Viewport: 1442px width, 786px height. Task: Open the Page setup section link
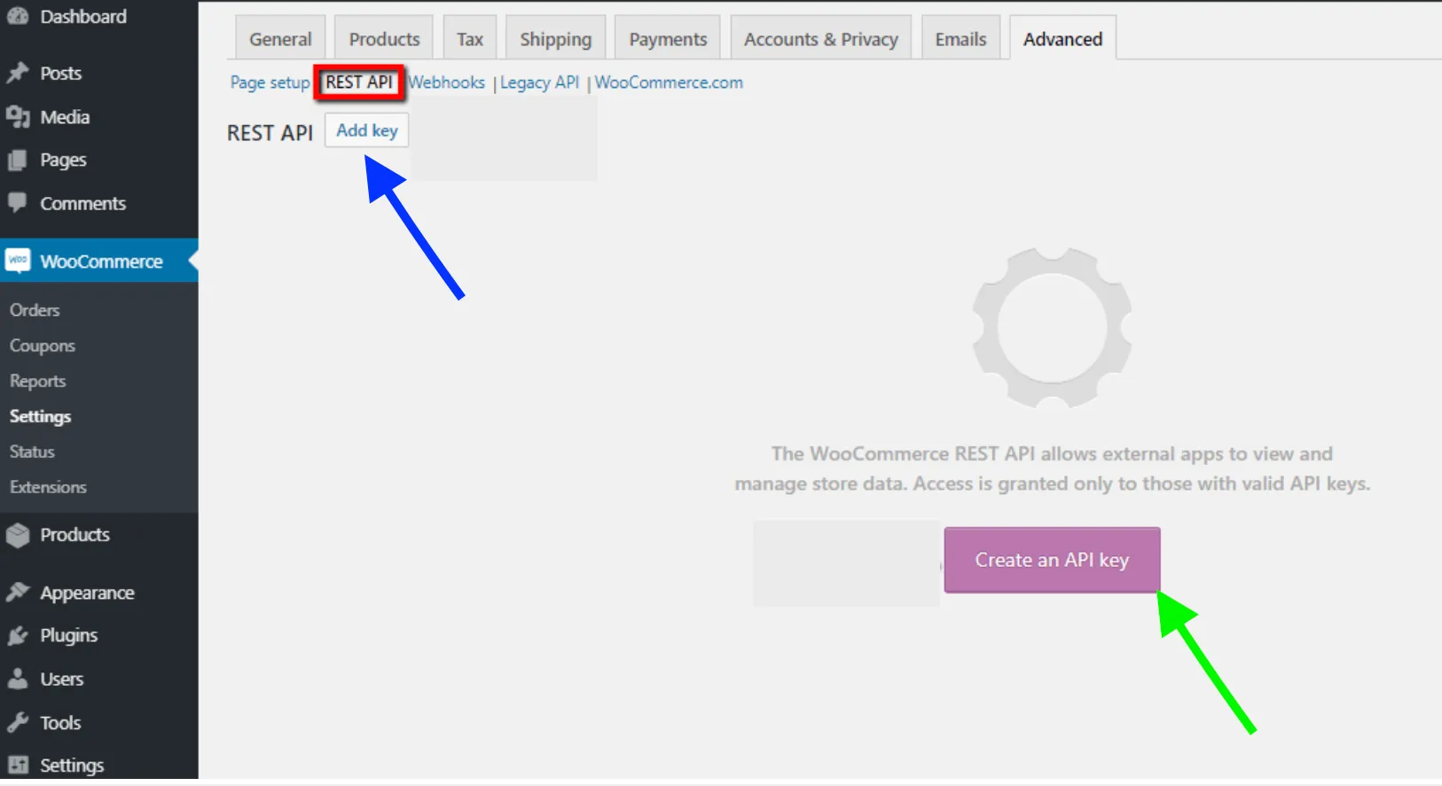(x=270, y=83)
